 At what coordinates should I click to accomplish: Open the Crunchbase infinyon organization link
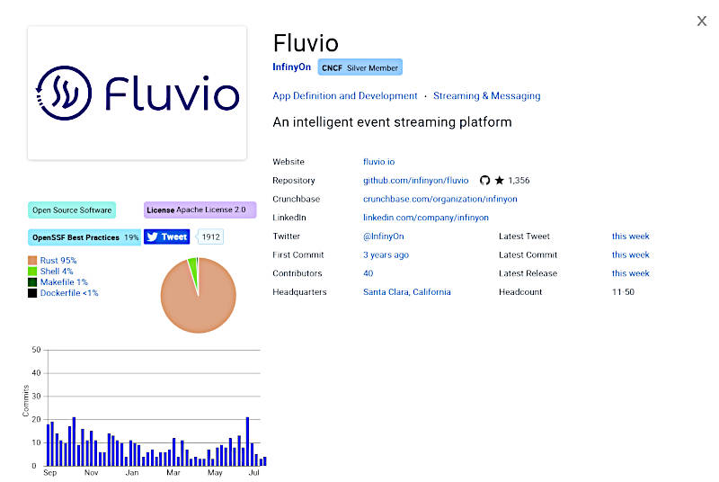click(440, 199)
